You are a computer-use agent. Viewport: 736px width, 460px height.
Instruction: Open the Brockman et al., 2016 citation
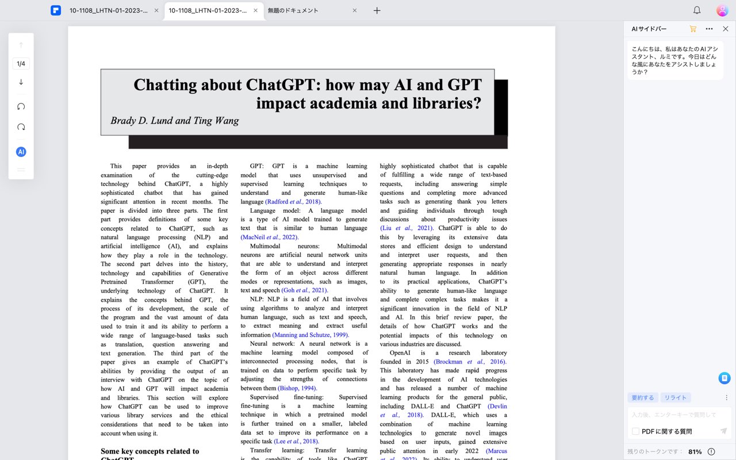(x=470, y=362)
